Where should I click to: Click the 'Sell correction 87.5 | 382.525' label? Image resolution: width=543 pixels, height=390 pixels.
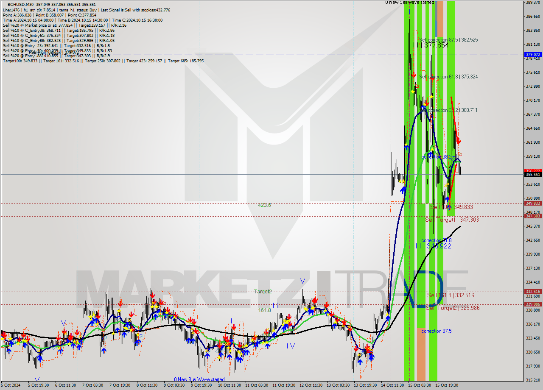(448, 39)
